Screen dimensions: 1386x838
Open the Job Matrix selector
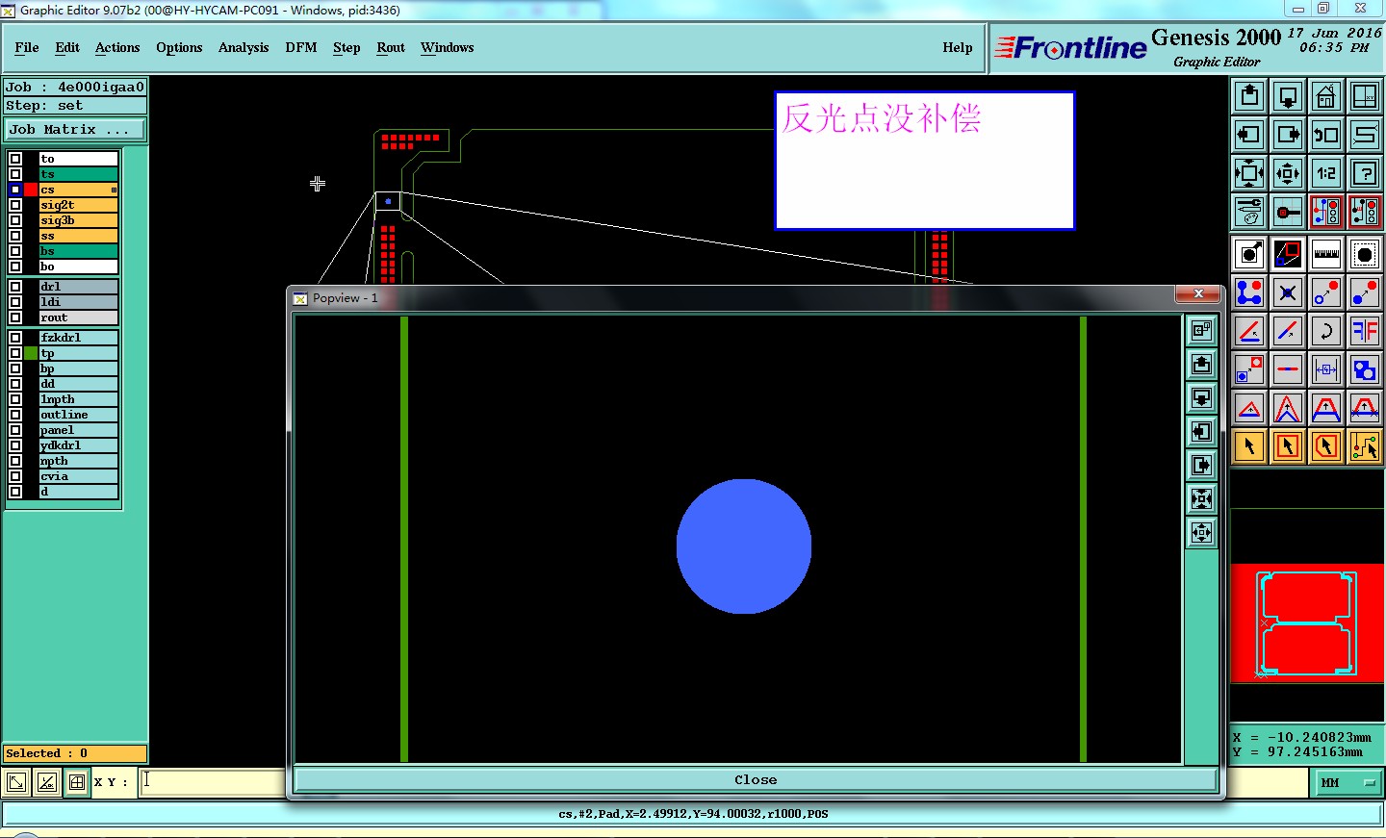point(75,129)
